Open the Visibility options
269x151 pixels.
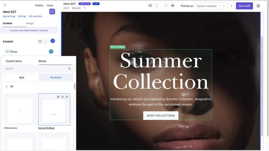point(39,5)
